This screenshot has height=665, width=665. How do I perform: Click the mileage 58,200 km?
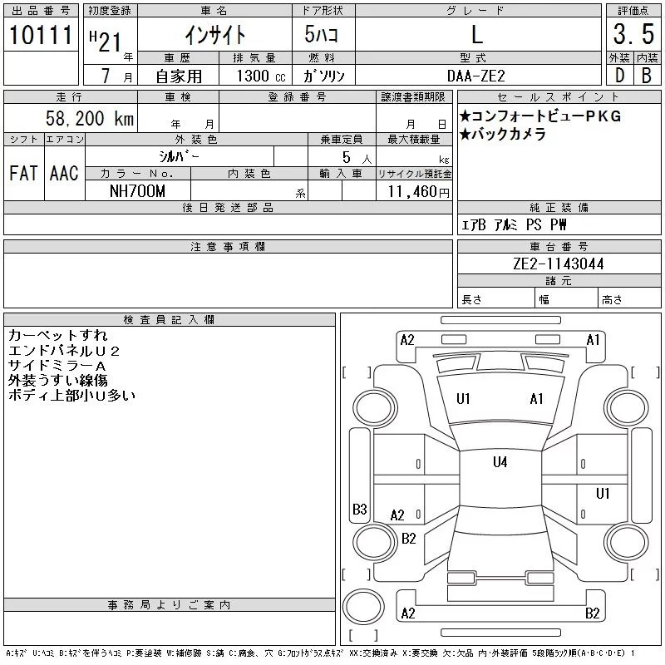[x=90, y=118]
